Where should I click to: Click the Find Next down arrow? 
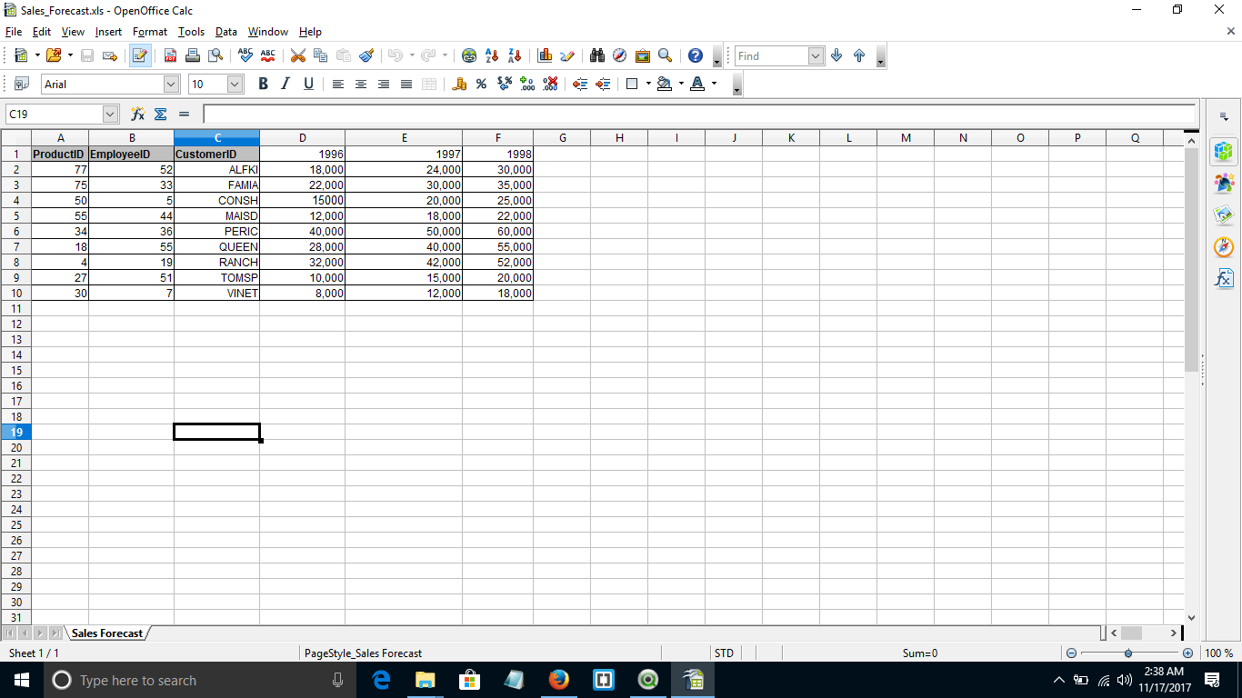tap(836, 56)
